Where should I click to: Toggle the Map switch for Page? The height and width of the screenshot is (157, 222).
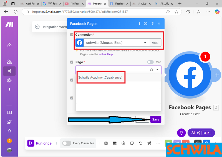(150, 62)
